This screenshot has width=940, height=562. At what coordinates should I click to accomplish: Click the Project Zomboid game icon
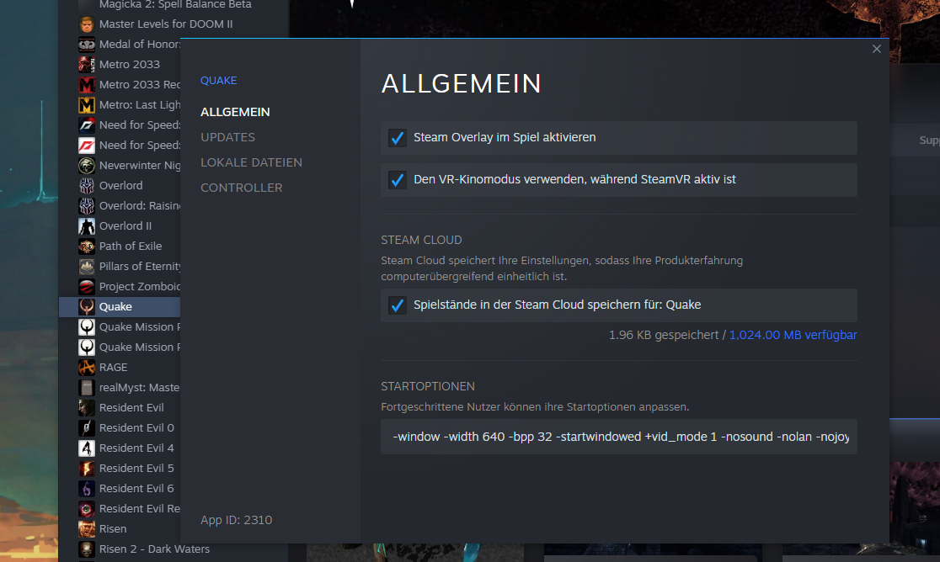pyautogui.click(x=86, y=287)
